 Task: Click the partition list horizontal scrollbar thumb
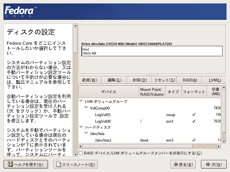click(138, 146)
